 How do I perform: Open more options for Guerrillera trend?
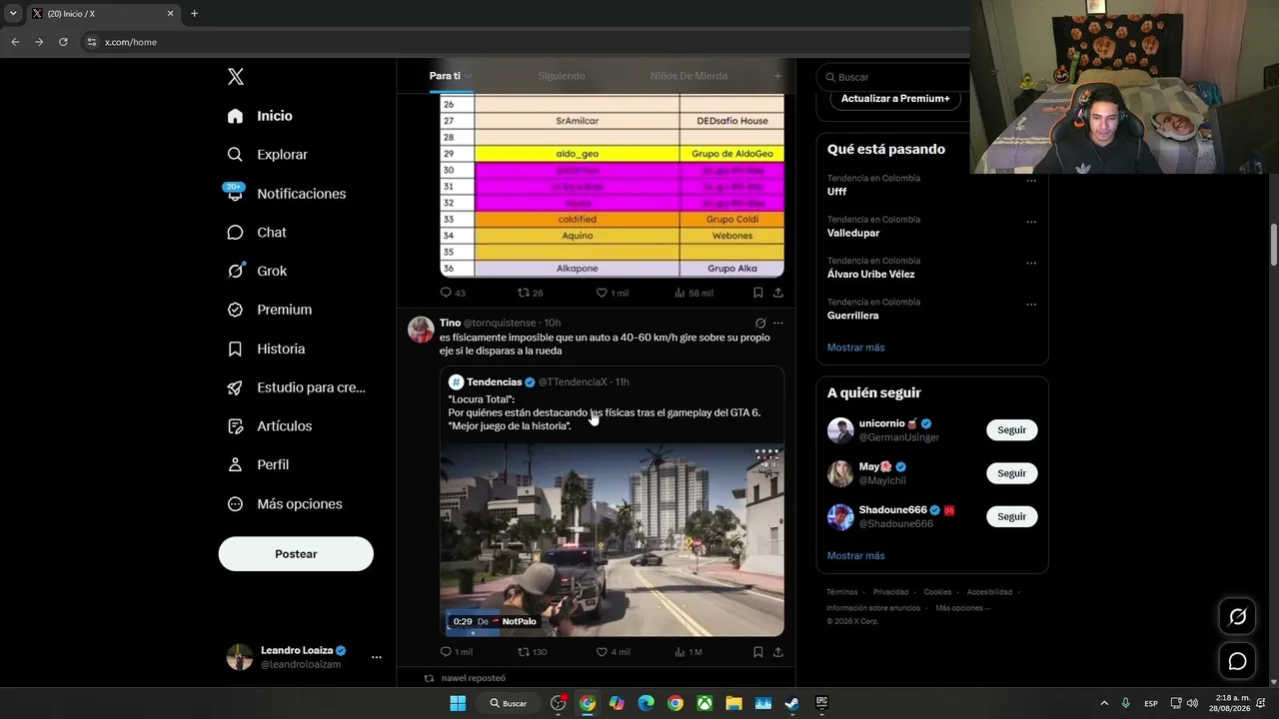(x=1031, y=305)
